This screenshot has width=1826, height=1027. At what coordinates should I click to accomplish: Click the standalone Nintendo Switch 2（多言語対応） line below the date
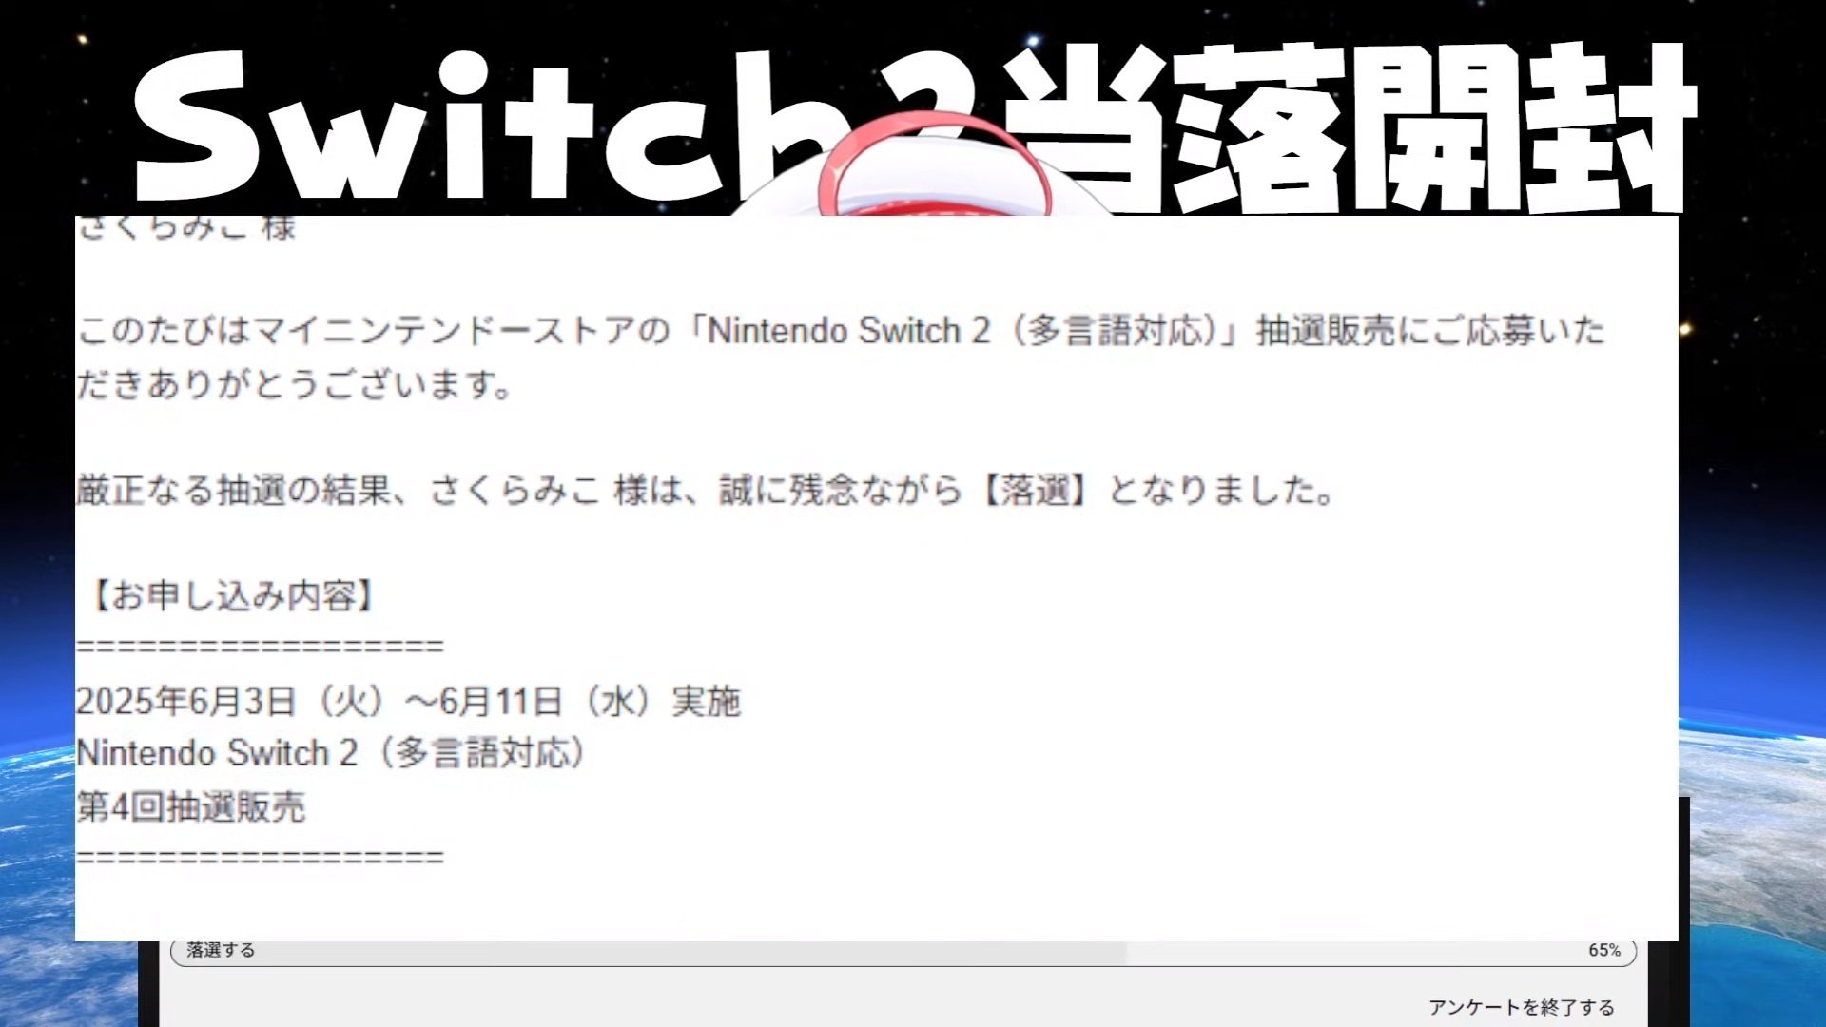tap(331, 753)
